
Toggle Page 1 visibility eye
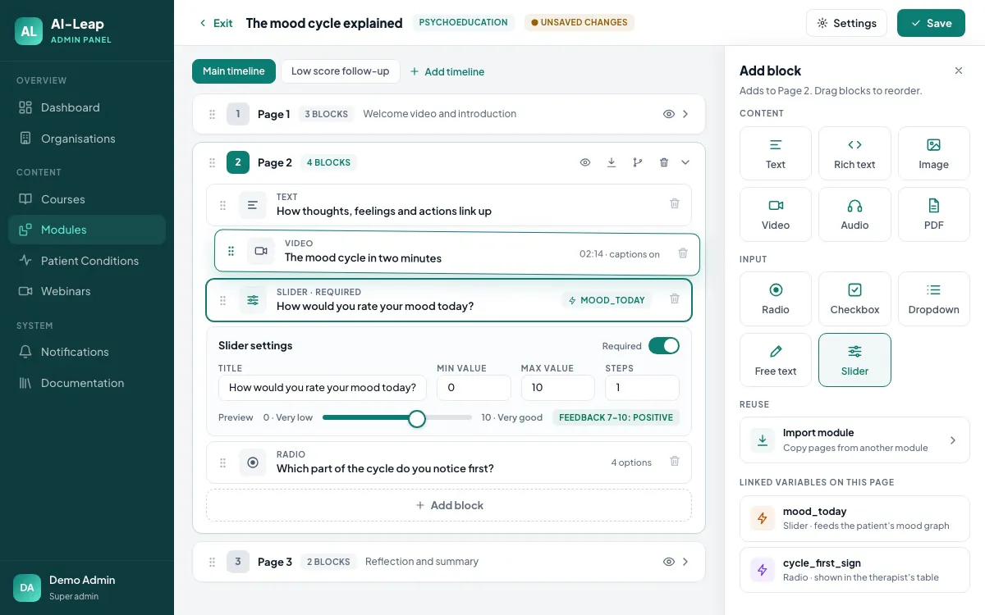pos(668,114)
